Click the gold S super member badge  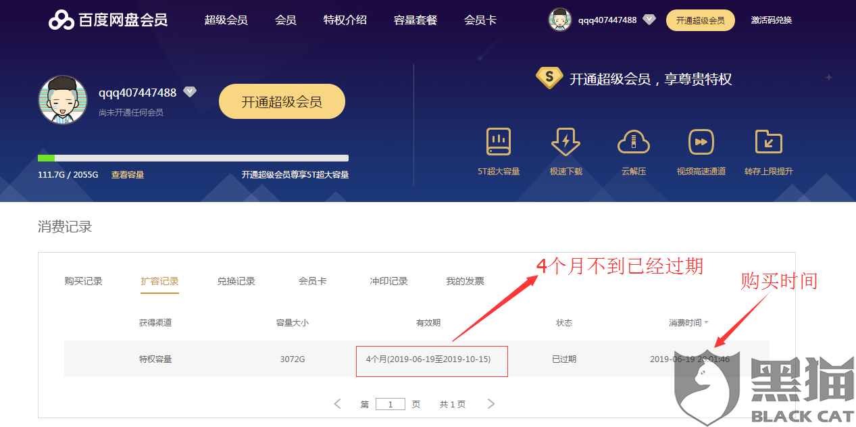[x=549, y=78]
